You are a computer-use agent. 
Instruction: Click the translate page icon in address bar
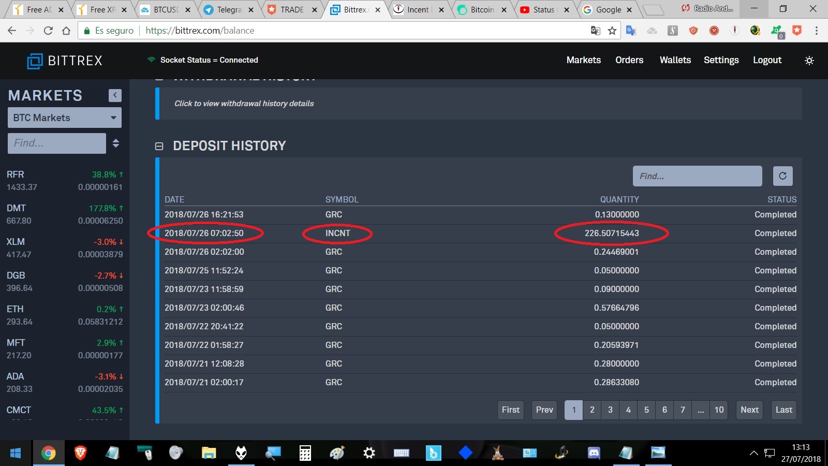(x=595, y=31)
